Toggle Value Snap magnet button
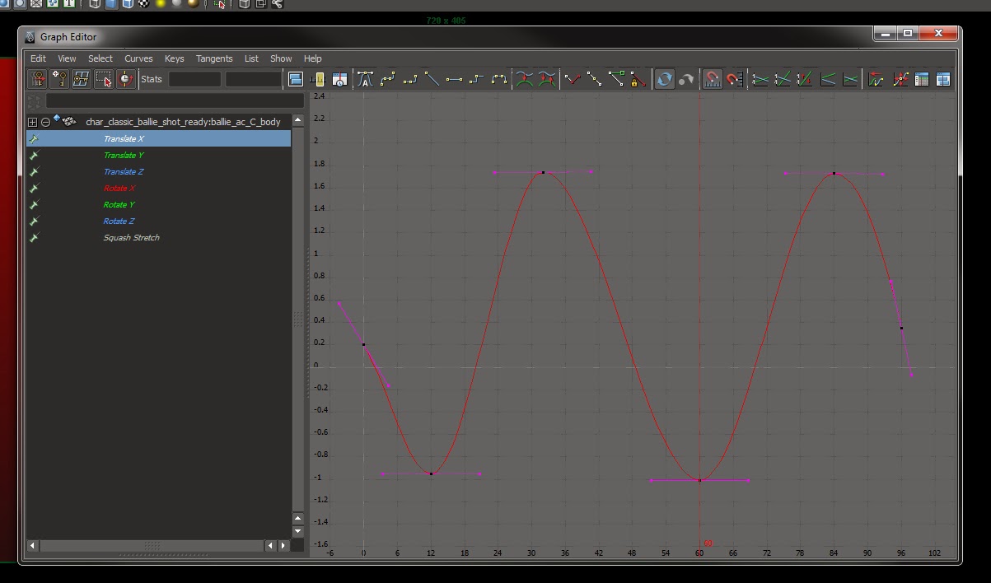 [735, 79]
